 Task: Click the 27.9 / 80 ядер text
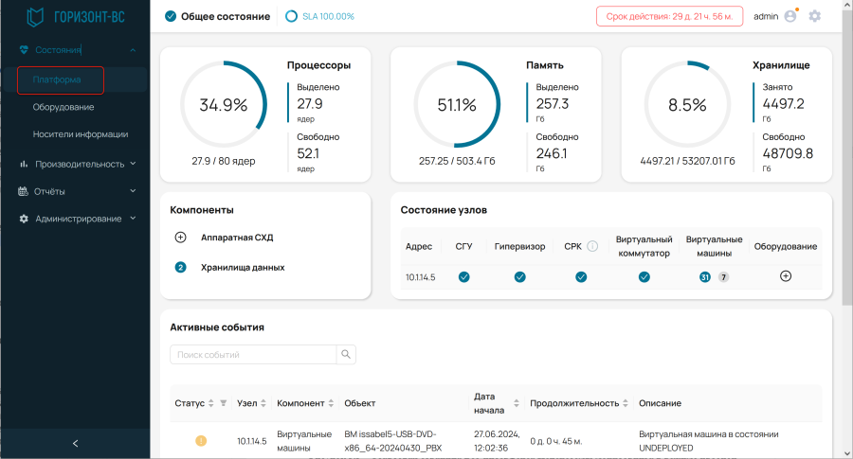pos(224,161)
